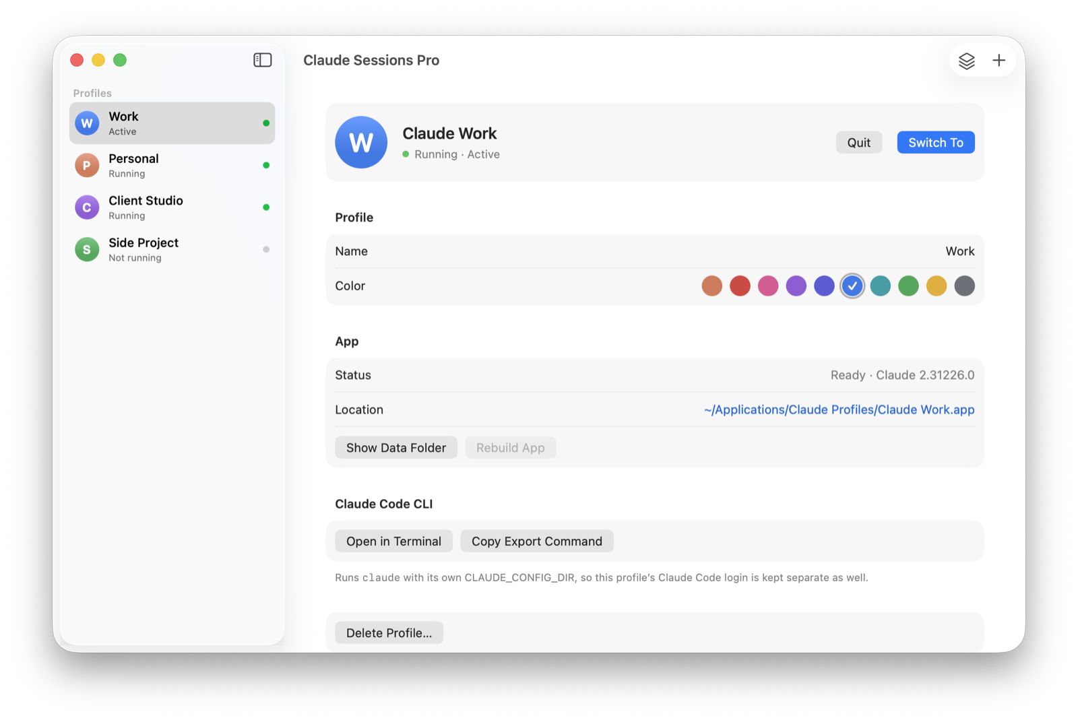Click the 'Running' label under Personal
Image resolution: width=1078 pixels, height=722 pixels.
coord(127,174)
